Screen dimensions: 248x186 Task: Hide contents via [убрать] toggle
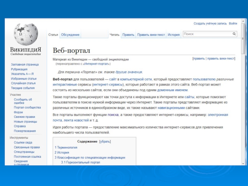point(105,141)
